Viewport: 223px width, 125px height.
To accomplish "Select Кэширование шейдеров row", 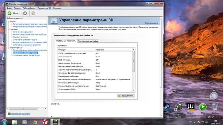I will click(x=94, y=76).
